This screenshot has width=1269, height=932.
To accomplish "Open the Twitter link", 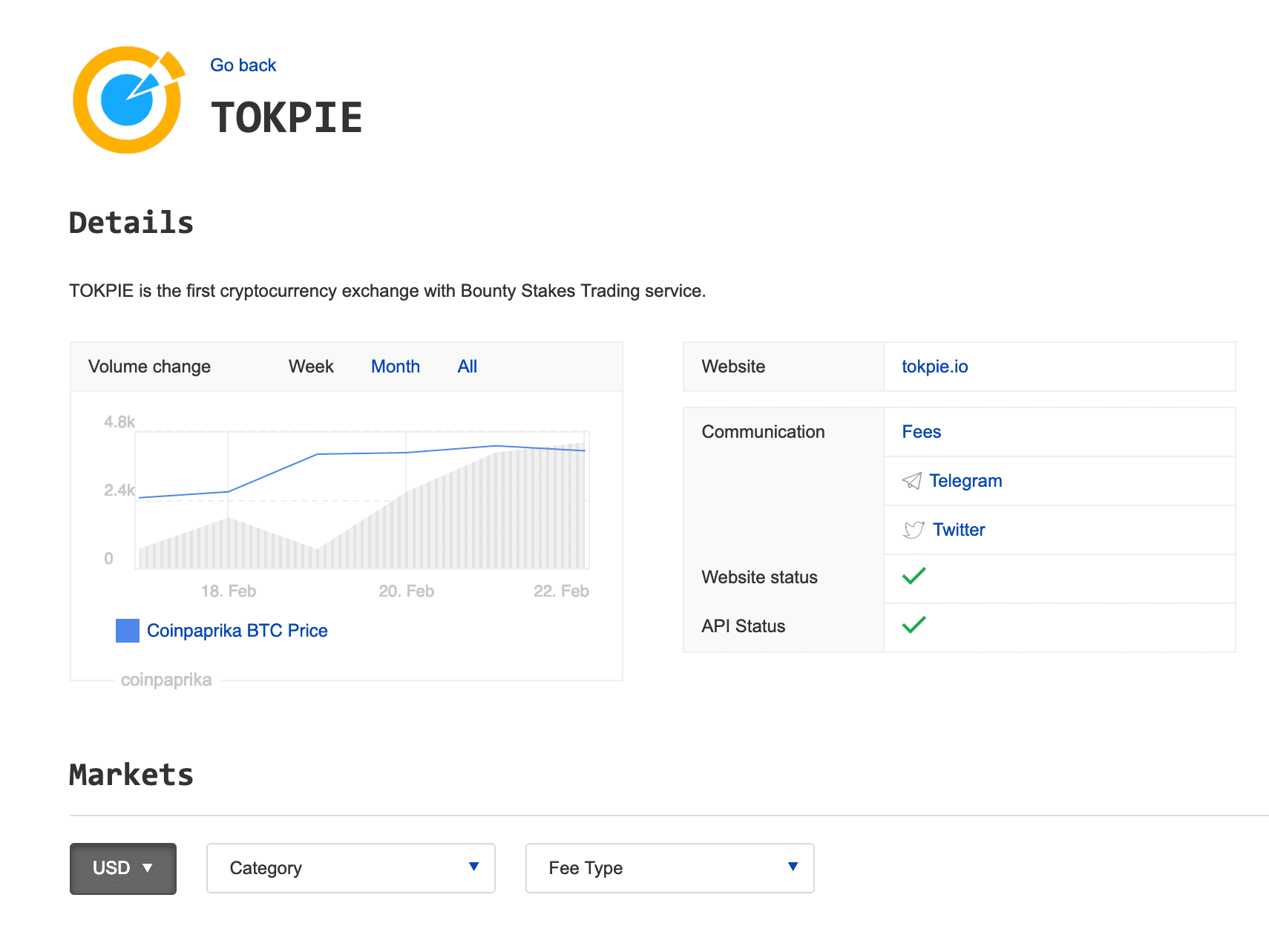I will pyautogui.click(x=959, y=530).
